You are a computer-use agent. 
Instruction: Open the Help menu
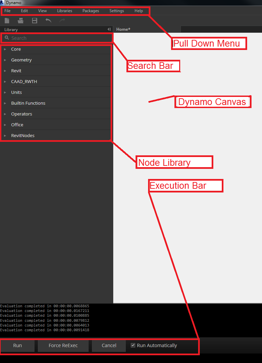click(139, 11)
